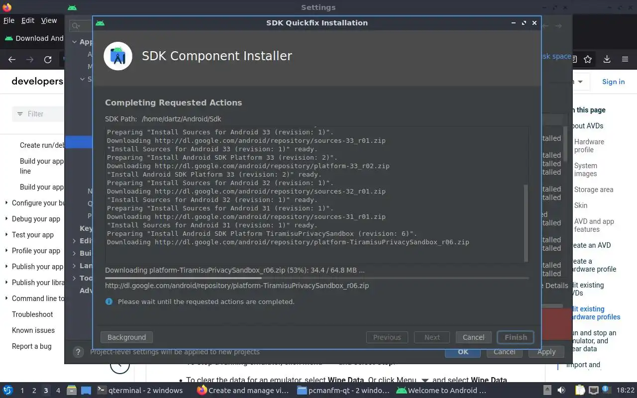Click the Filter field on developers page
This screenshot has height=398, width=637.
pos(39,114)
